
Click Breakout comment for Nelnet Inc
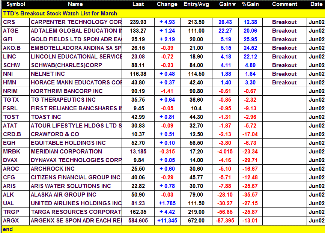click(x=284, y=74)
